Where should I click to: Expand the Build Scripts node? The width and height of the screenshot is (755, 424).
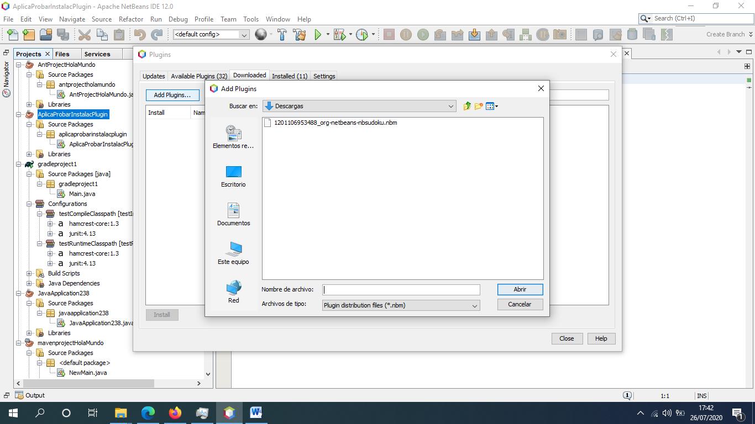click(29, 273)
